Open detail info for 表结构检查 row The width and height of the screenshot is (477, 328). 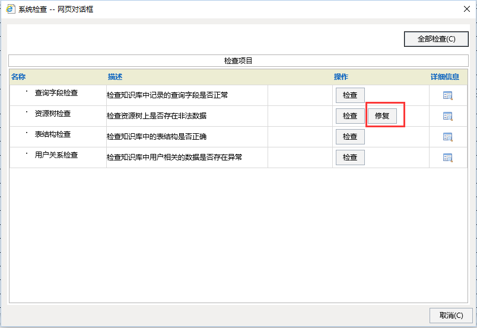click(x=447, y=137)
